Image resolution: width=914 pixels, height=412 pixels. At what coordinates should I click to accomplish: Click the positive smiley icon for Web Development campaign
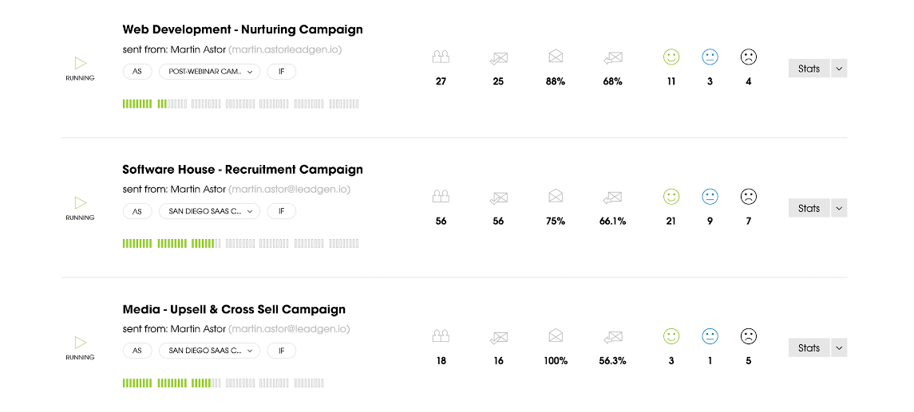(x=671, y=57)
